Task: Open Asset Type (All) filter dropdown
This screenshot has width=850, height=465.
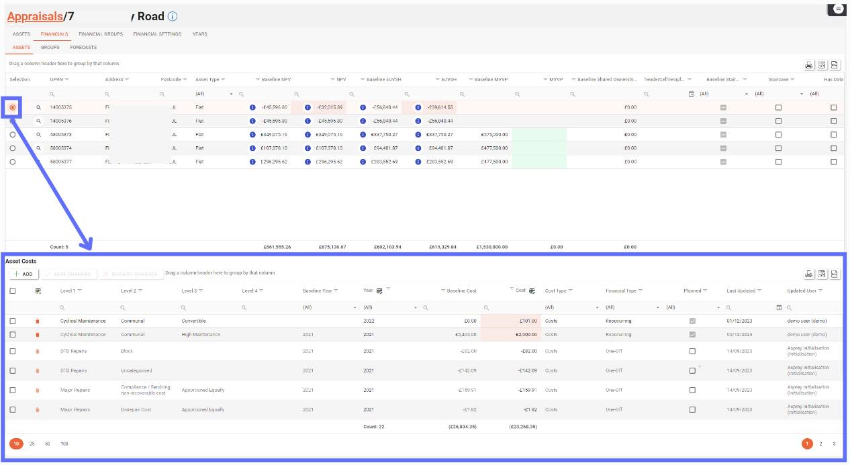Action: coord(214,93)
